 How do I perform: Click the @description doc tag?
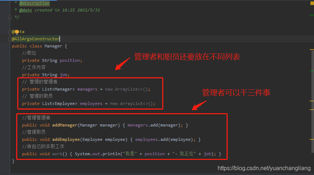[35, 3]
